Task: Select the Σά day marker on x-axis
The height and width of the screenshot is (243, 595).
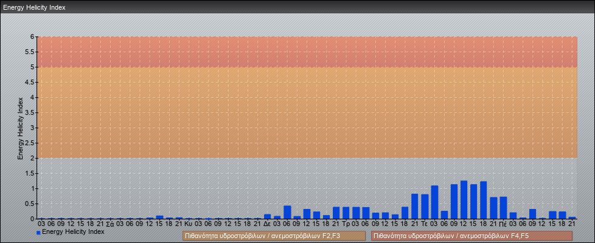Action: 110,224
